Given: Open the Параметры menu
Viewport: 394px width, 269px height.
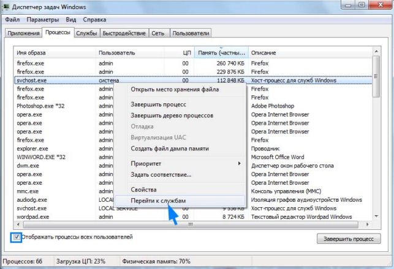Looking at the screenshot, I should pyautogui.click(x=43, y=20).
